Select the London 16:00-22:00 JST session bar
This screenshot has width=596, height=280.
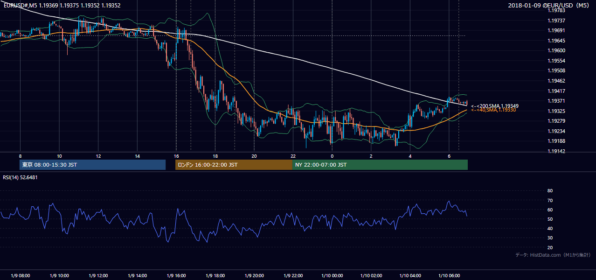(x=234, y=165)
